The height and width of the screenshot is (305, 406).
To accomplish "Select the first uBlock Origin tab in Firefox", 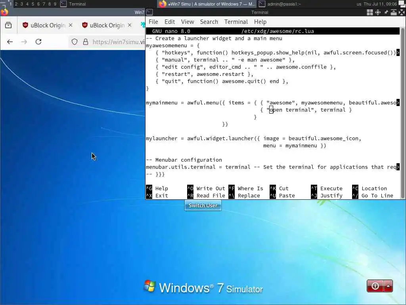I will 48,25.
